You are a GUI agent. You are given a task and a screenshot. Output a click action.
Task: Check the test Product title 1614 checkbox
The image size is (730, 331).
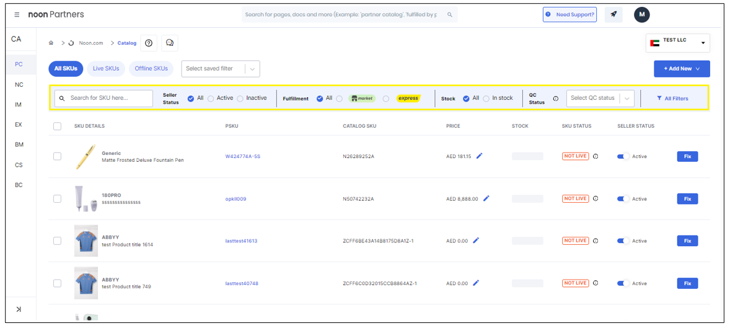pos(57,241)
